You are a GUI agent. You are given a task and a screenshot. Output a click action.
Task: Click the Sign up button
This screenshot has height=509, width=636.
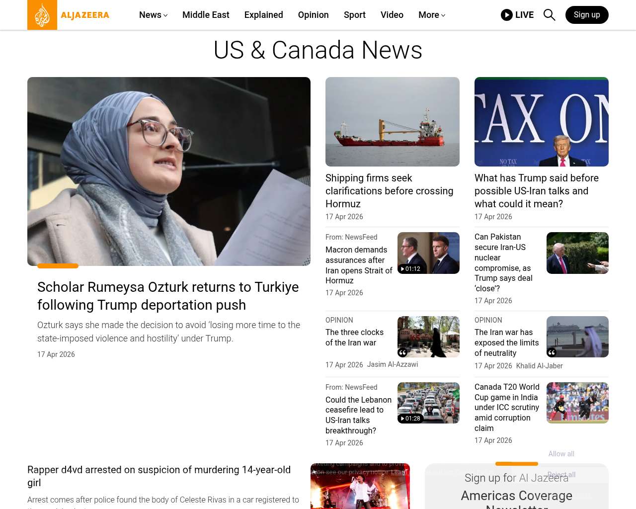click(x=587, y=15)
